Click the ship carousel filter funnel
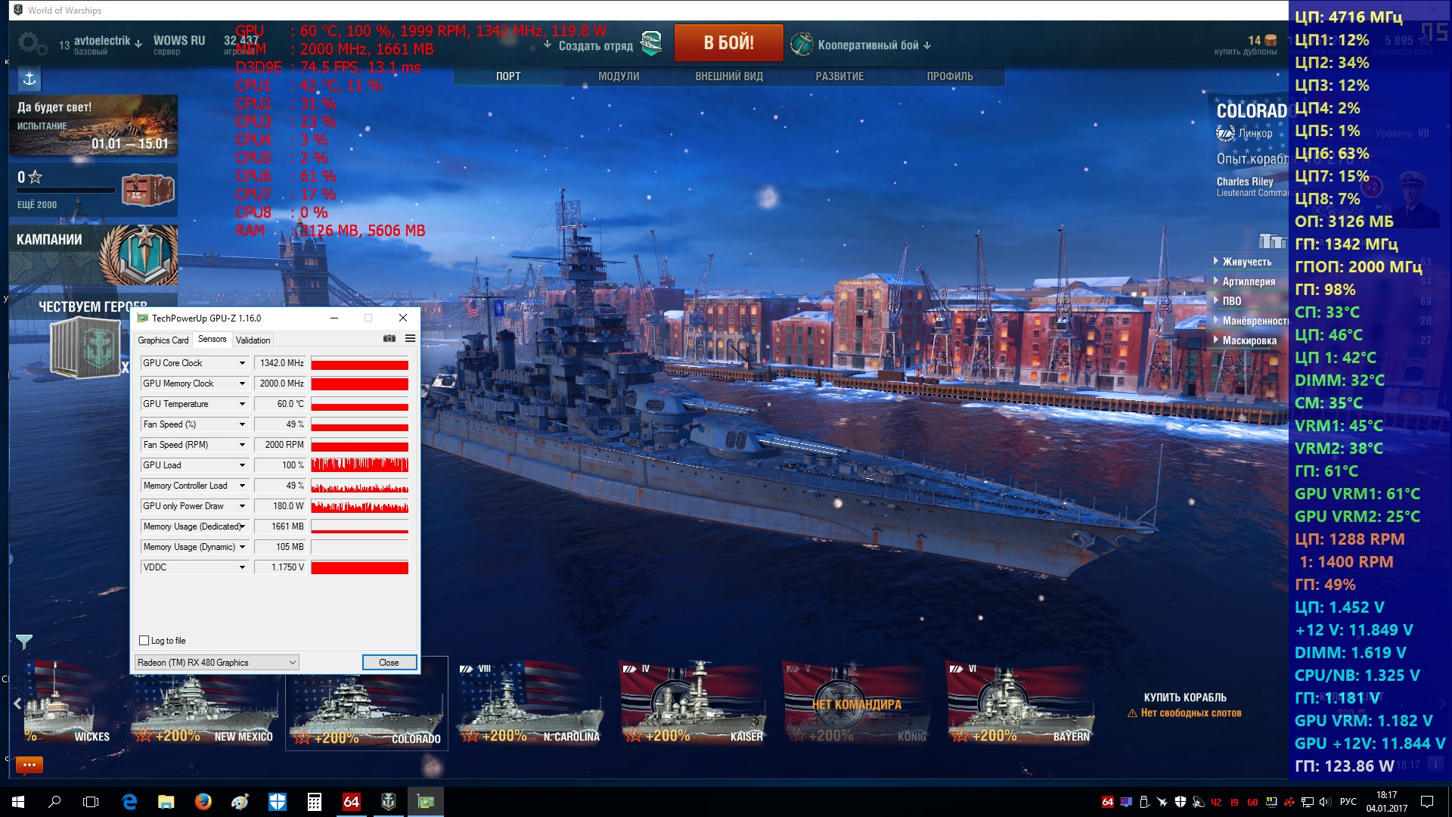Screen dimensions: 1452x817 click(x=24, y=642)
